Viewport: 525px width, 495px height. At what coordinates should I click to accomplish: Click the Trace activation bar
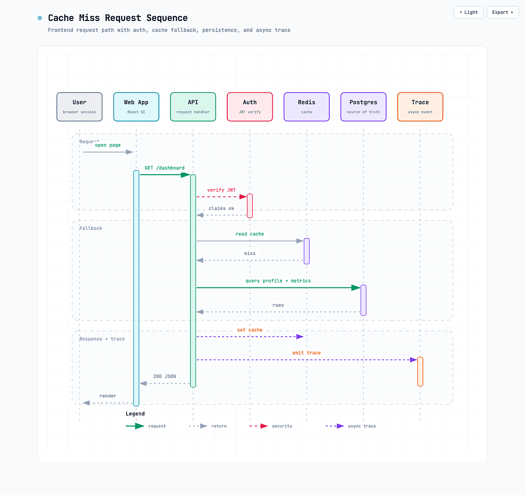(420, 372)
